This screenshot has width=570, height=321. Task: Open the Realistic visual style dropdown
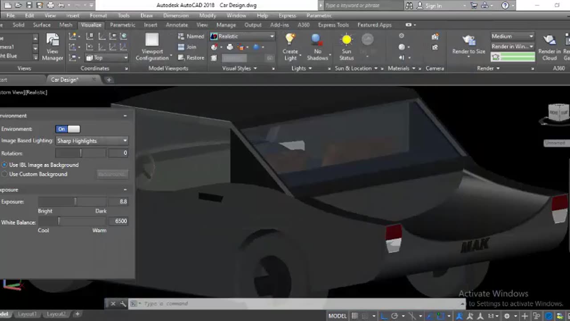[242, 36]
